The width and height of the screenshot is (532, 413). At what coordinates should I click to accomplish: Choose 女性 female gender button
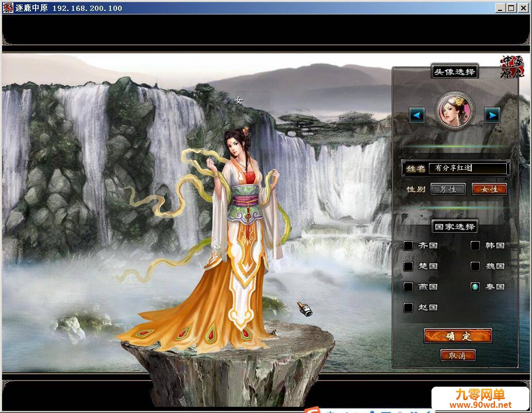489,189
